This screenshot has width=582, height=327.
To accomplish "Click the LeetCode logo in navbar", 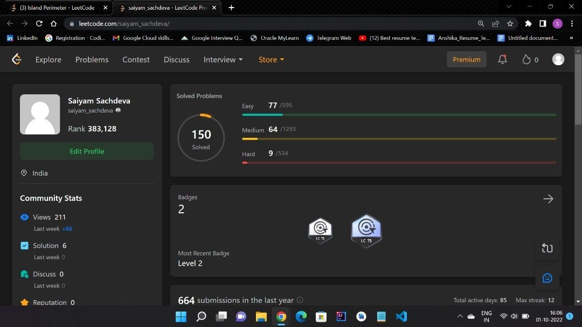I will pyautogui.click(x=17, y=59).
